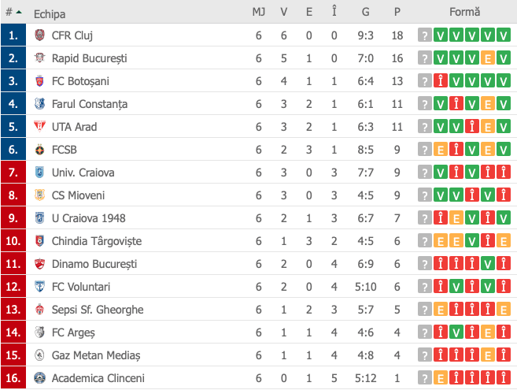Image resolution: width=517 pixels, height=390 pixels.
Task: Click the red rank 16 position badge
Action: tap(13, 378)
